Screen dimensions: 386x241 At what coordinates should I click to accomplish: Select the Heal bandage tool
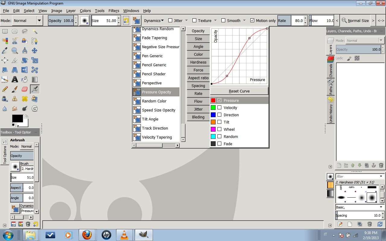[x=25, y=99]
